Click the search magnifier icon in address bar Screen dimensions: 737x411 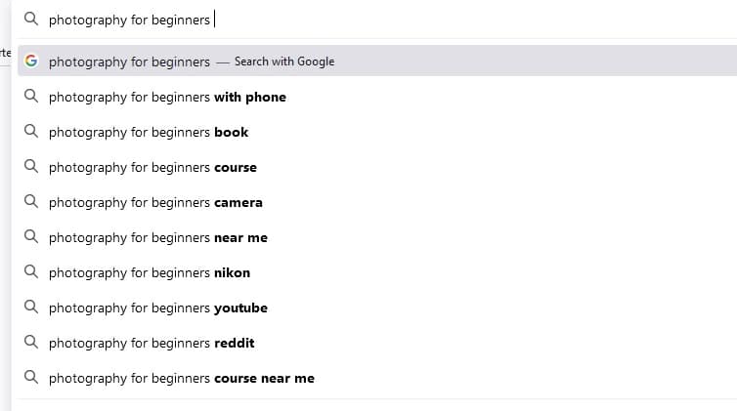[31, 19]
